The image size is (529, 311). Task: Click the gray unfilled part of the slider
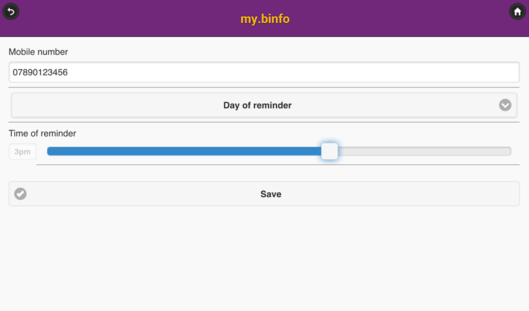(x=423, y=151)
